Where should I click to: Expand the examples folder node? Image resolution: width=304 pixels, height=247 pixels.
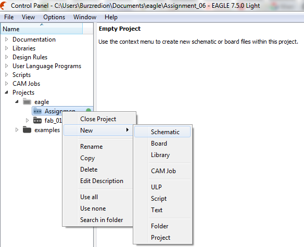pos(17,129)
